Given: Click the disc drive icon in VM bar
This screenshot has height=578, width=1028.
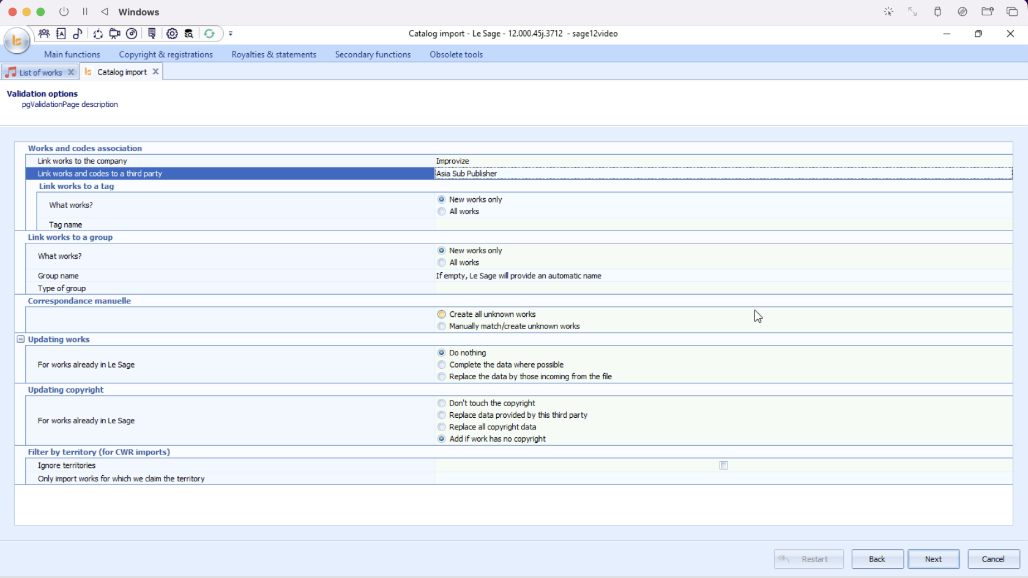Looking at the screenshot, I should pyautogui.click(x=963, y=12).
